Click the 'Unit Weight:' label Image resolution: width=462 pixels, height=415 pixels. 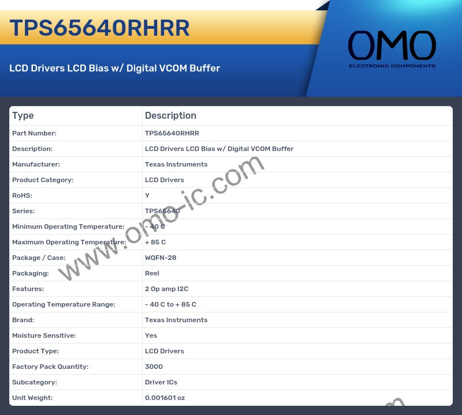point(32,398)
